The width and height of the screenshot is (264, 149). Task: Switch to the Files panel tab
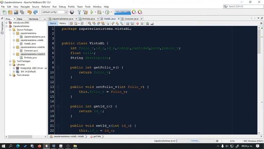(20, 19)
